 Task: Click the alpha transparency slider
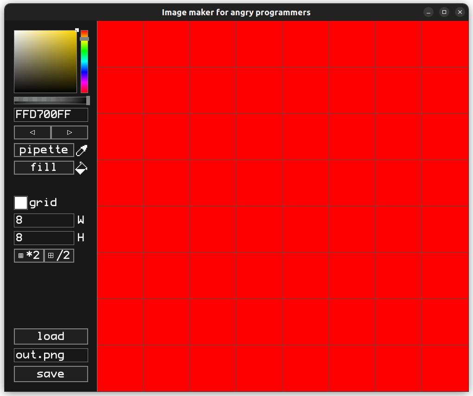click(x=51, y=100)
